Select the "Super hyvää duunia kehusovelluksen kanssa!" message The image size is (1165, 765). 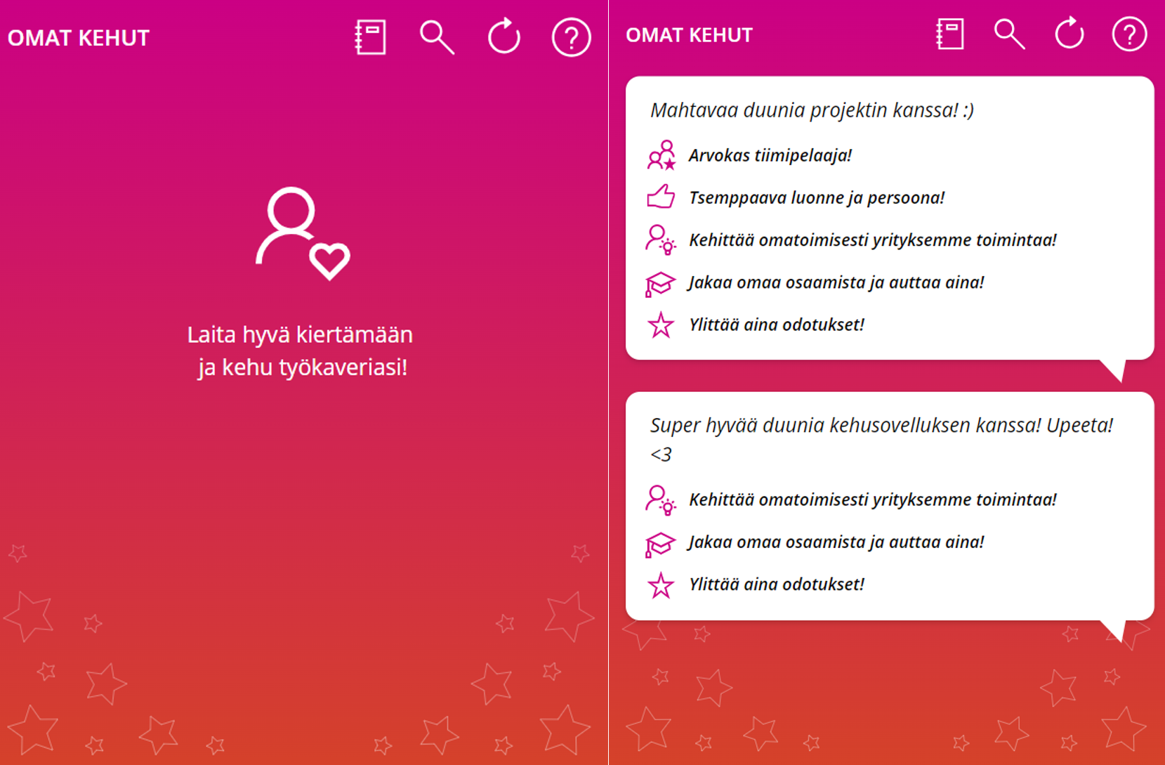(x=881, y=426)
